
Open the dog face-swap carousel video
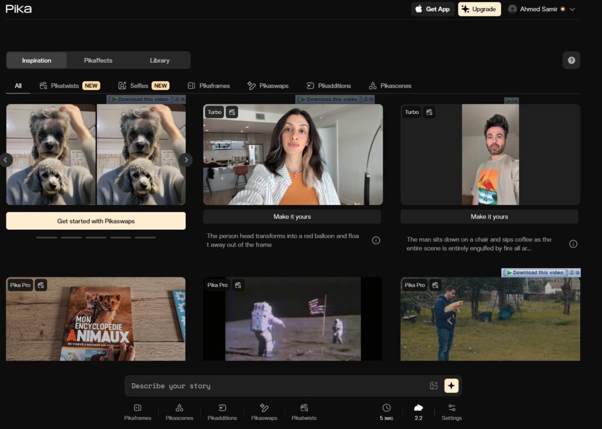coord(96,155)
